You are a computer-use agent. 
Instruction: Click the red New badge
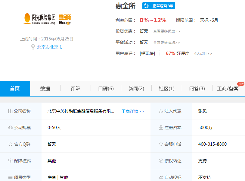click(x=241, y=84)
